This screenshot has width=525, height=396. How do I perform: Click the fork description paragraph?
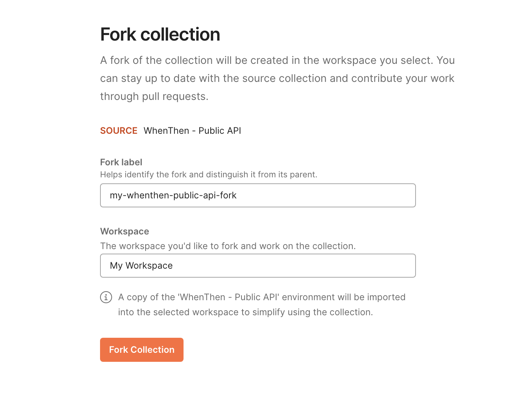click(x=277, y=78)
